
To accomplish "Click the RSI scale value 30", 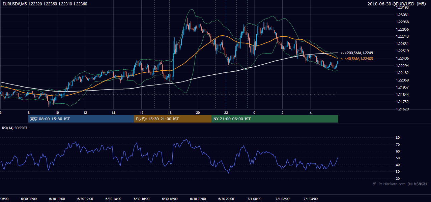I will pyautogui.click(x=398, y=172).
